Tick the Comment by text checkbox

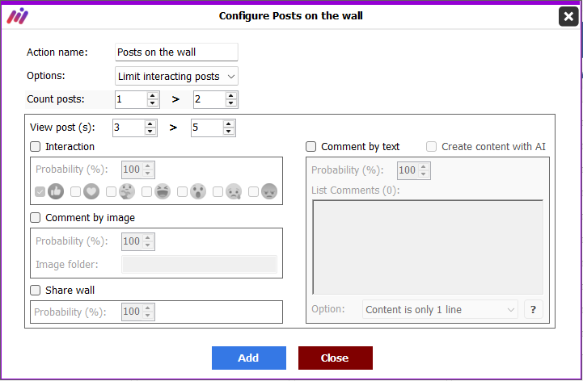(311, 147)
